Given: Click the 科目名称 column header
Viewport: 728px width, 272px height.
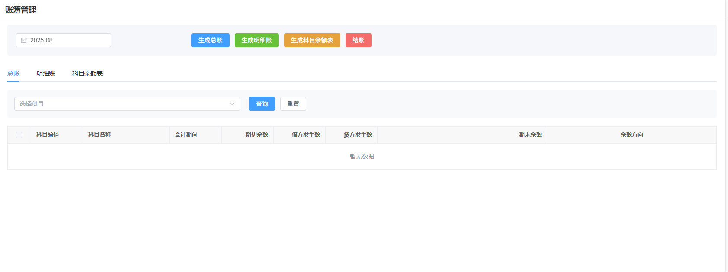Looking at the screenshot, I should coord(100,135).
